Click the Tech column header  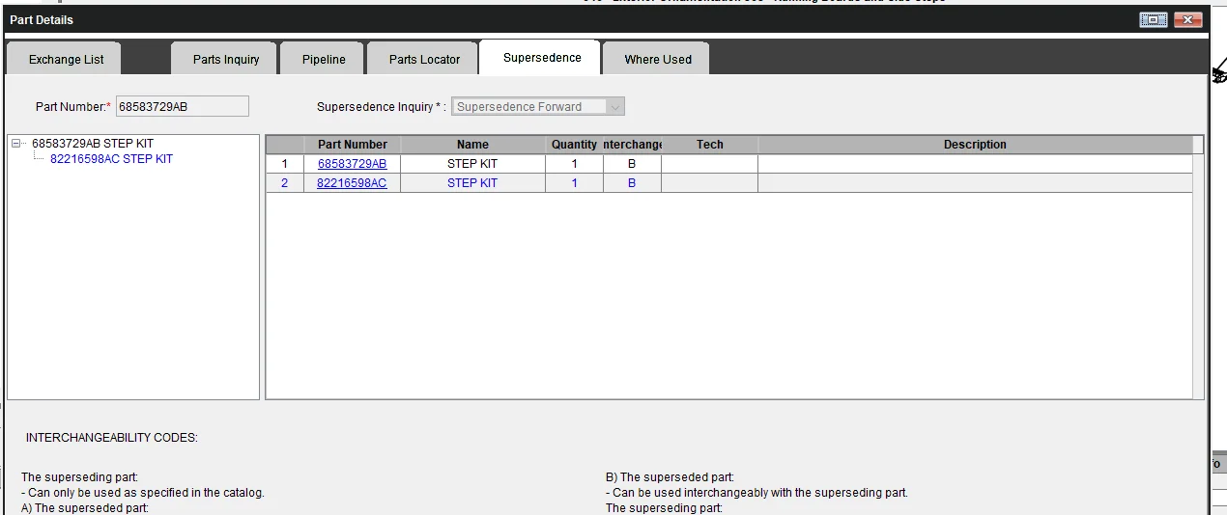tap(710, 145)
